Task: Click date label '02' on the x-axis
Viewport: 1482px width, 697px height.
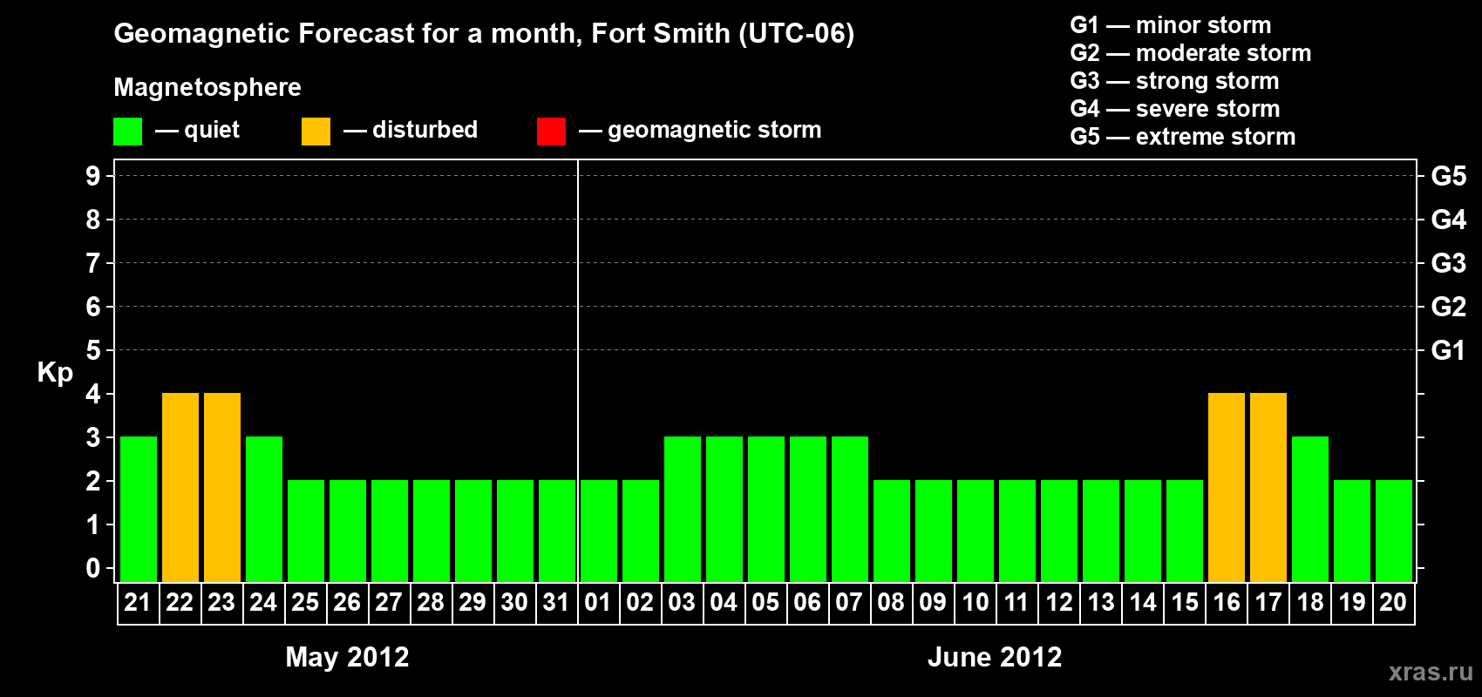Action: (640, 602)
